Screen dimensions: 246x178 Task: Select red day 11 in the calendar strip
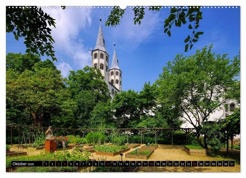pyautogui.click(x=108, y=164)
